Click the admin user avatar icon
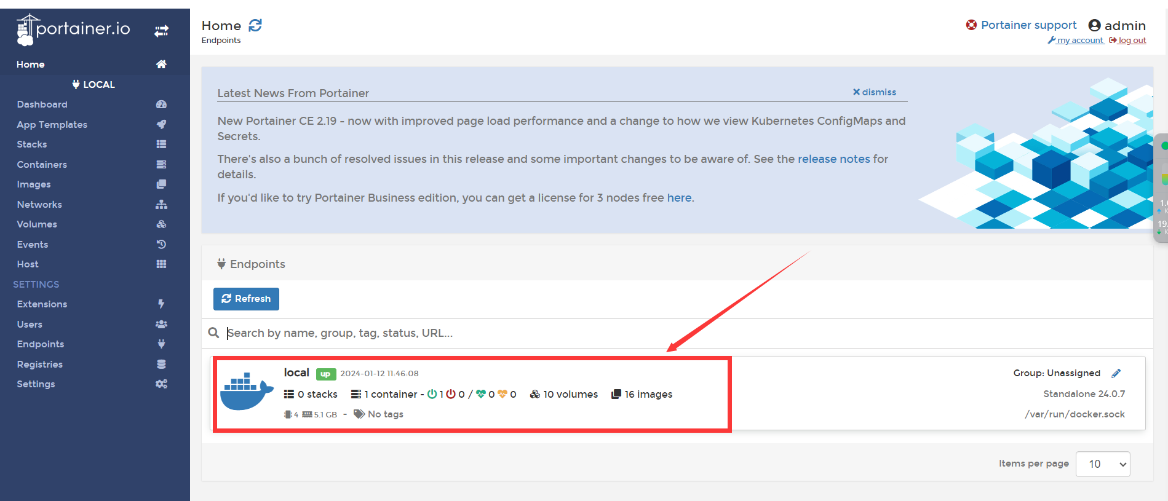The image size is (1168, 501). pyautogui.click(x=1094, y=25)
